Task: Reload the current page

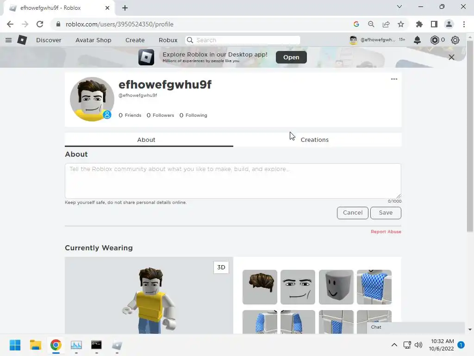Action: tap(40, 24)
